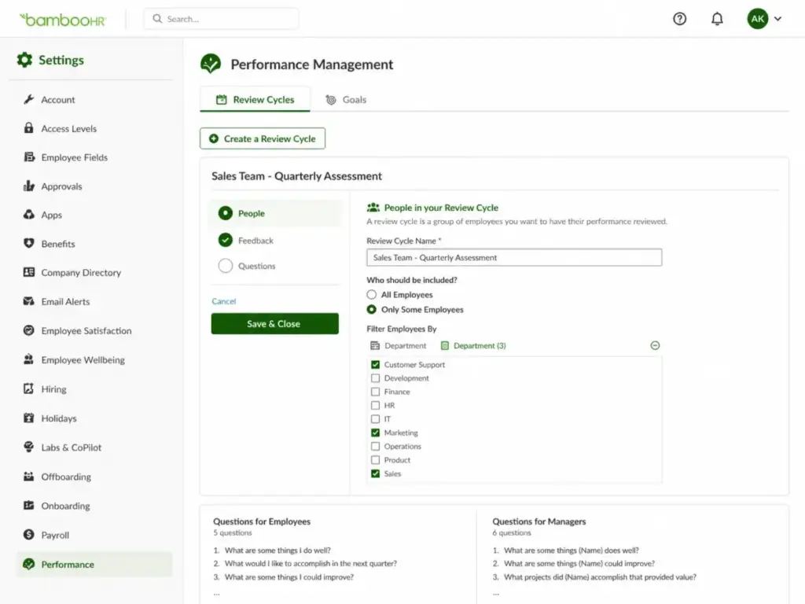Click the Employee Satisfaction icon
This screenshot has height=604, width=805.
coord(29,330)
